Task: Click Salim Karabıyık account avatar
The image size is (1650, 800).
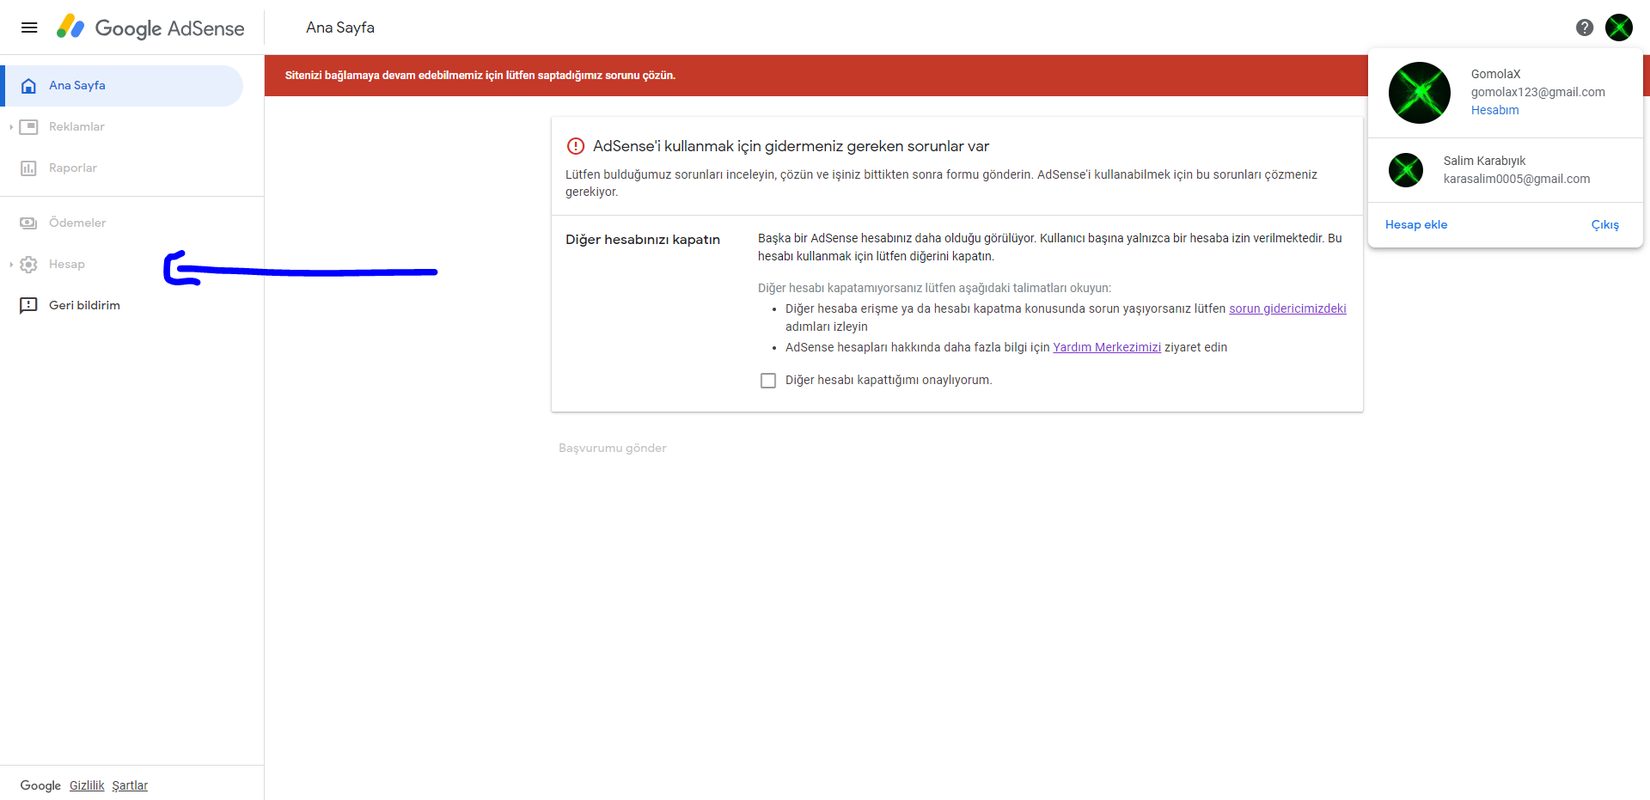Action: (1406, 170)
